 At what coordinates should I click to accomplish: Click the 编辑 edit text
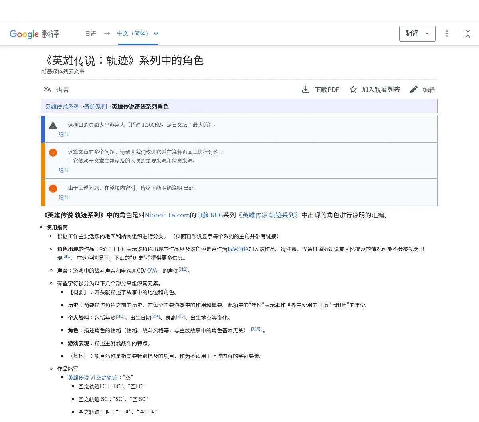[429, 90]
